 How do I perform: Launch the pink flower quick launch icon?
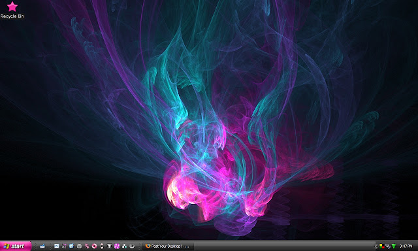click(x=117, y=246)
